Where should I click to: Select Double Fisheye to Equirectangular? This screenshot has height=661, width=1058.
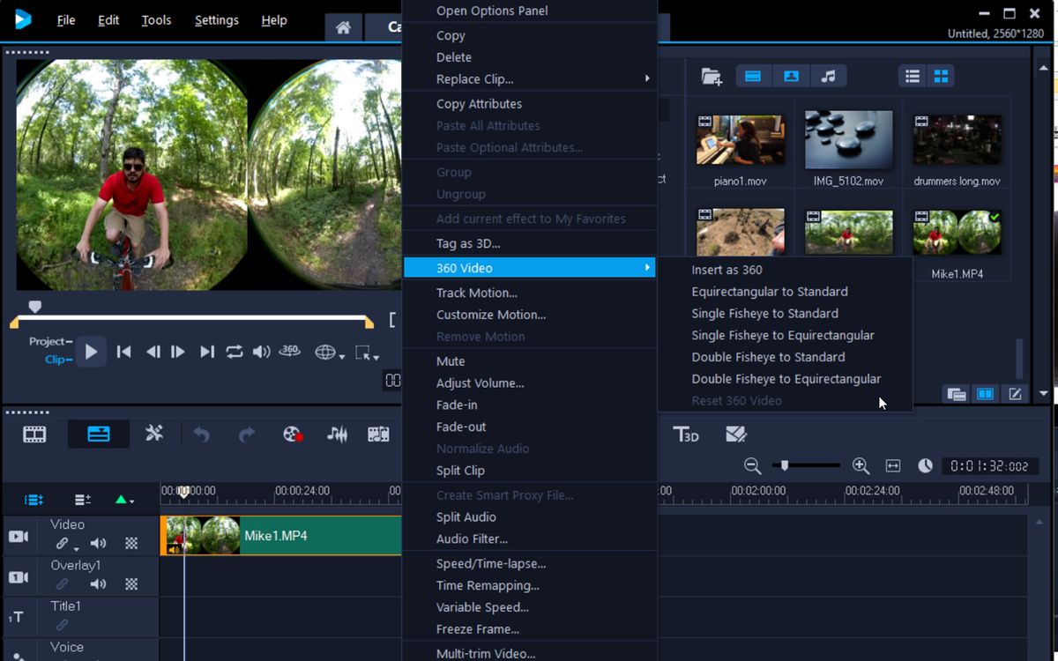click(786, 378)
